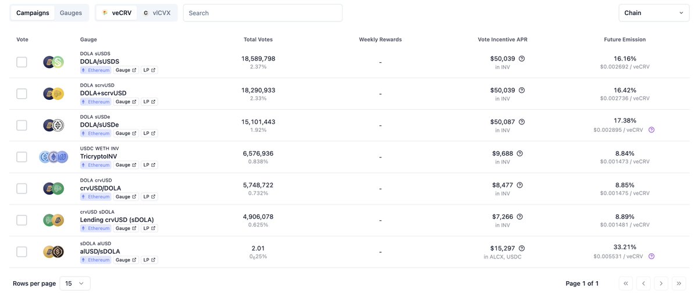Click the Lending crvUSD (sDOLA) token icon
This screenshot has width=698, height=298.
(x=54, y=220)
